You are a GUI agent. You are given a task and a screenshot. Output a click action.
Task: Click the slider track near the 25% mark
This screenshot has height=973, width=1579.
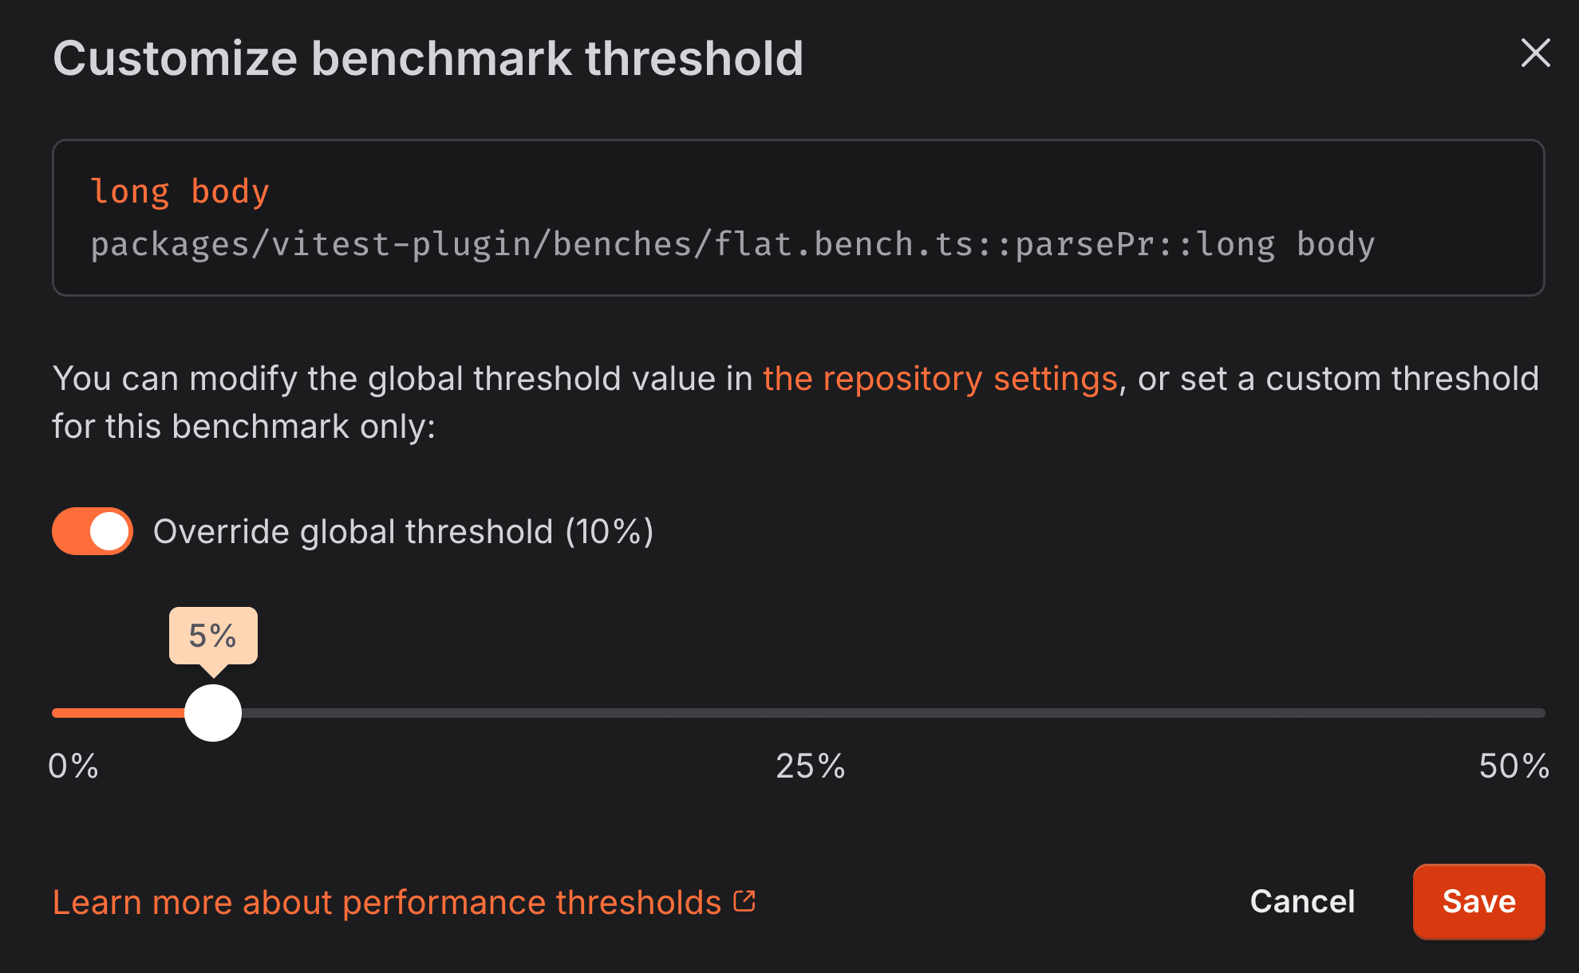808,712
